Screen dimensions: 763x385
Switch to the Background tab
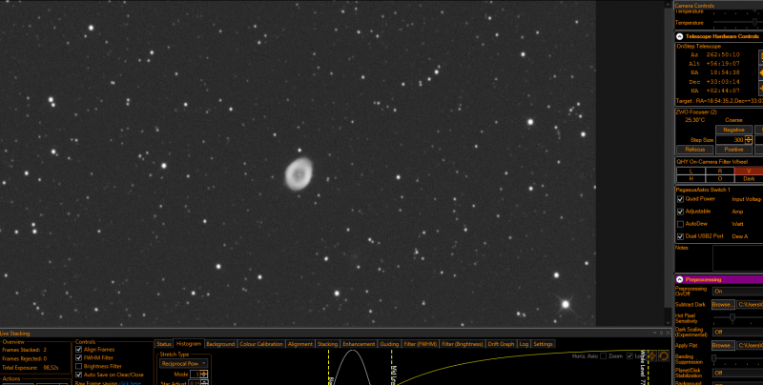point(220,344)
